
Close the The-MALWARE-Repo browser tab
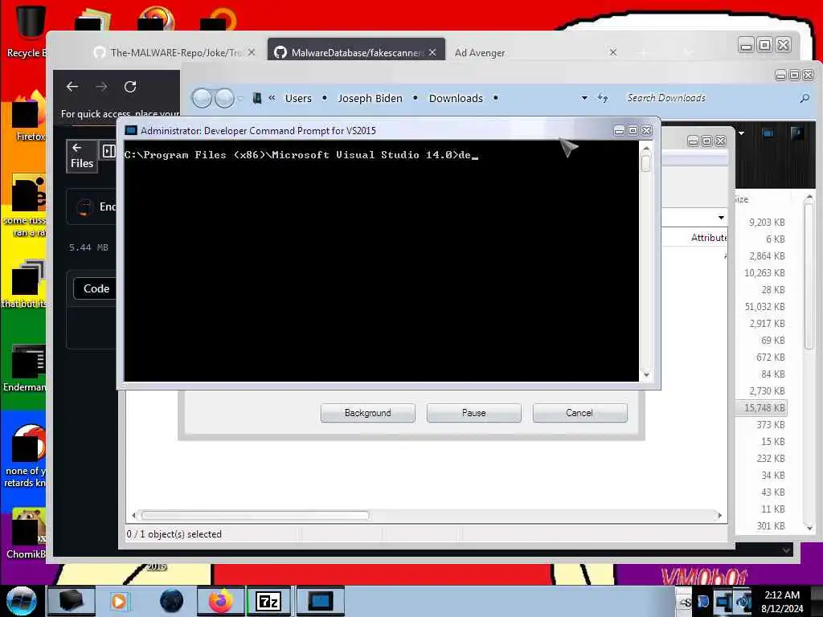(252, 52)
